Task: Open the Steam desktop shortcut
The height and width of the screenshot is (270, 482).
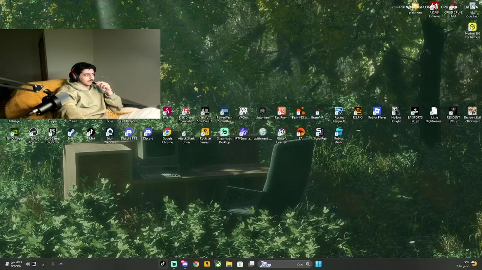Action: 71,132
